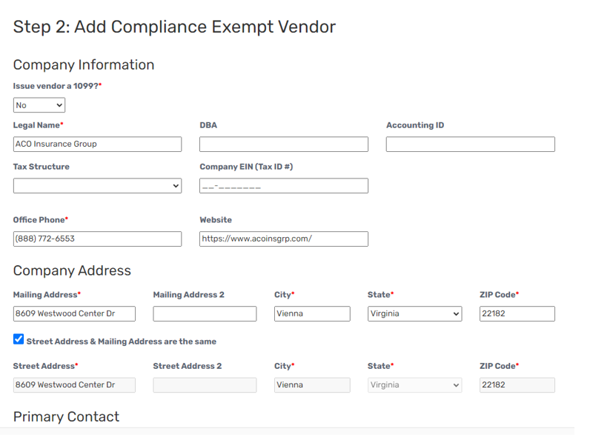Click the Website URL field
Viewport: 613px width, 443px height.
point(284,239)
